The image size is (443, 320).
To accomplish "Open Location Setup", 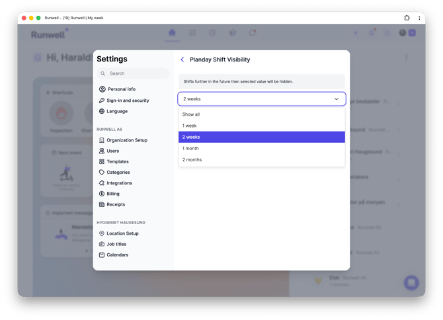I will click(x=118, y=233).
